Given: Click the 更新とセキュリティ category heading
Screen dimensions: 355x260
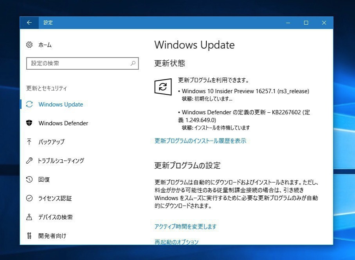Looking at the screenshot, I should [47, 88].
